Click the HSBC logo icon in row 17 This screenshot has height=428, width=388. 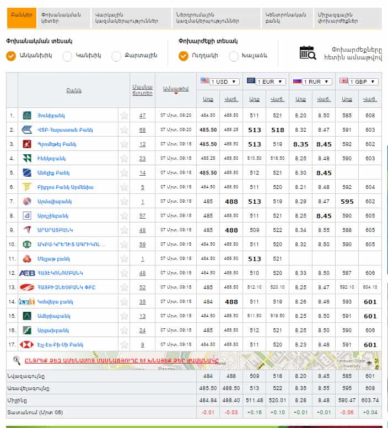pyautogui.click(x=27, y=345)
